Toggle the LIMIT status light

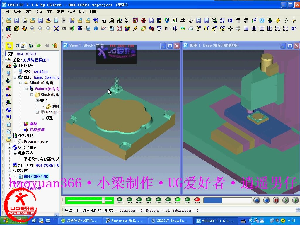(120, 200)
